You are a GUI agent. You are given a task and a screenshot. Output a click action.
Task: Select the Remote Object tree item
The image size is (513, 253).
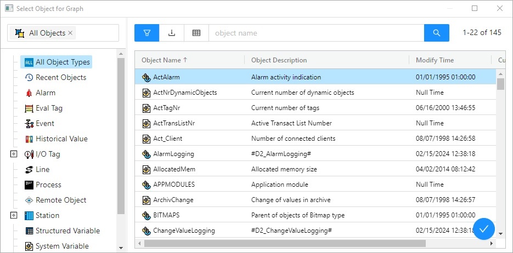point(60,200)
